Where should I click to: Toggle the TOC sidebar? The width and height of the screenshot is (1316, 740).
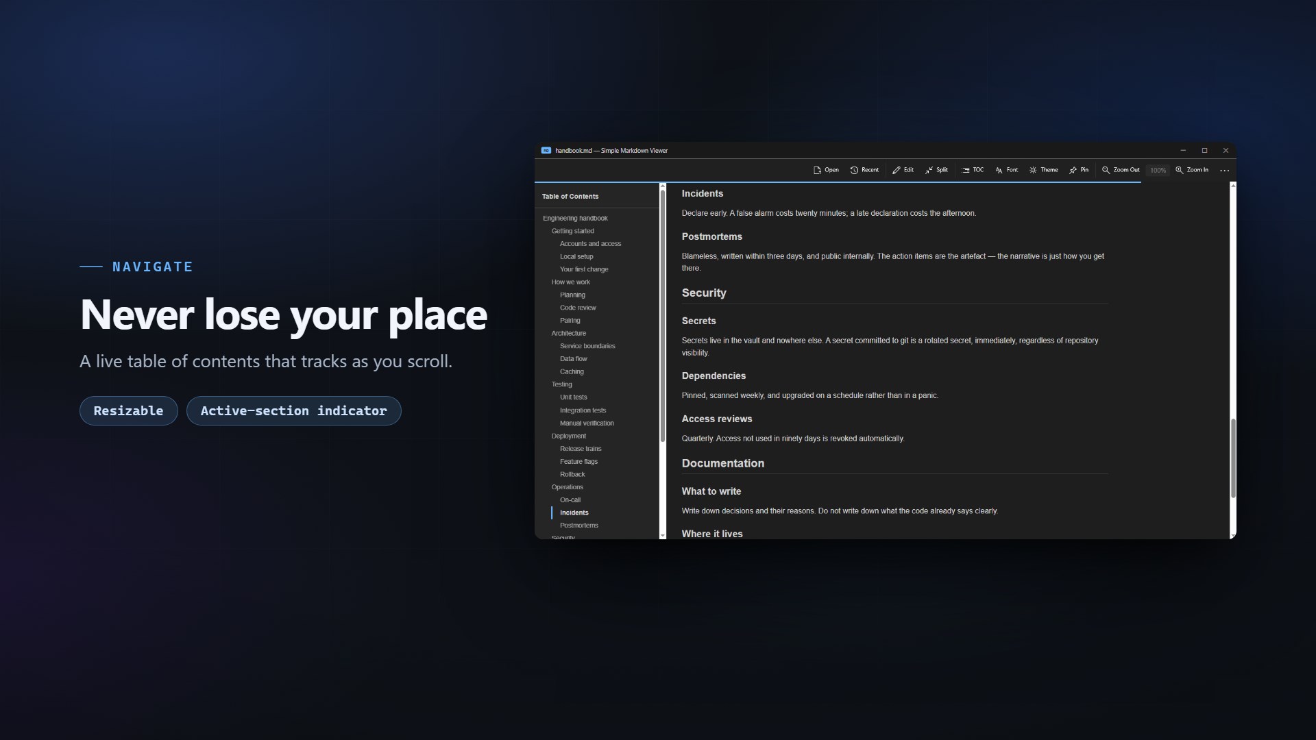[x=973, y=170]
